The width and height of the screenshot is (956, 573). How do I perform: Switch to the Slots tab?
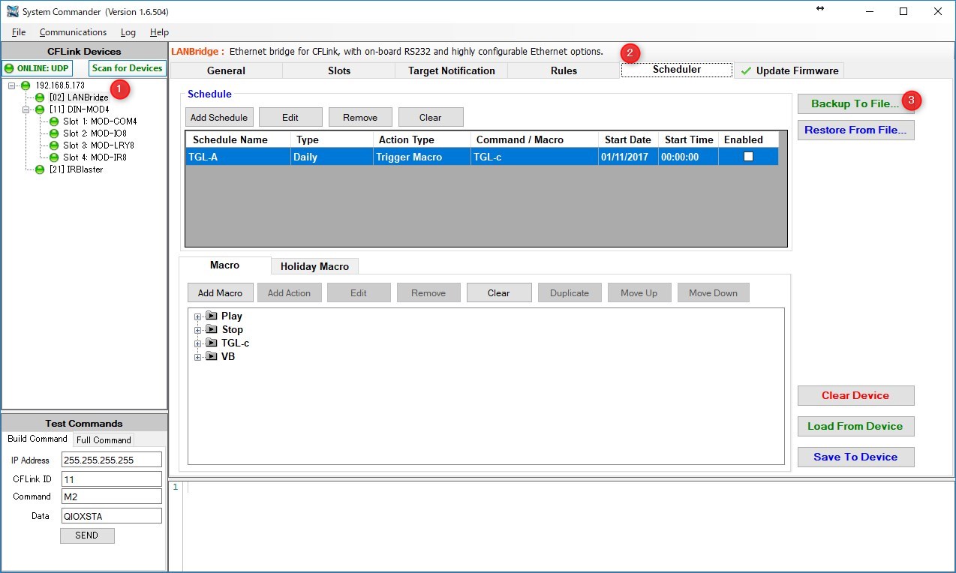[x=339, y=70]
